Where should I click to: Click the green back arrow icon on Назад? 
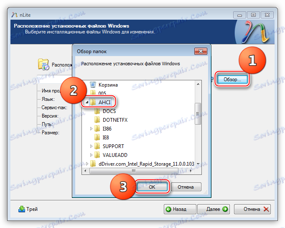click(168, 209)
